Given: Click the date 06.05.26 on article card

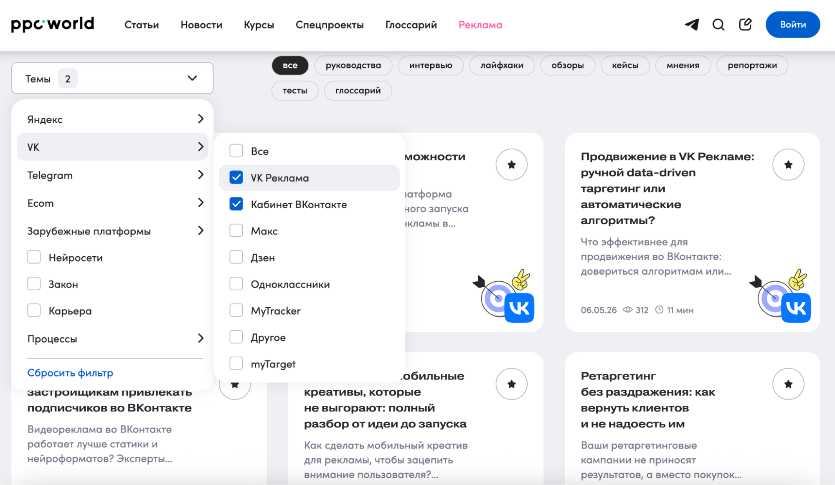Looking at the screenshot, I should pyautogui.click(x=599, y=310).
